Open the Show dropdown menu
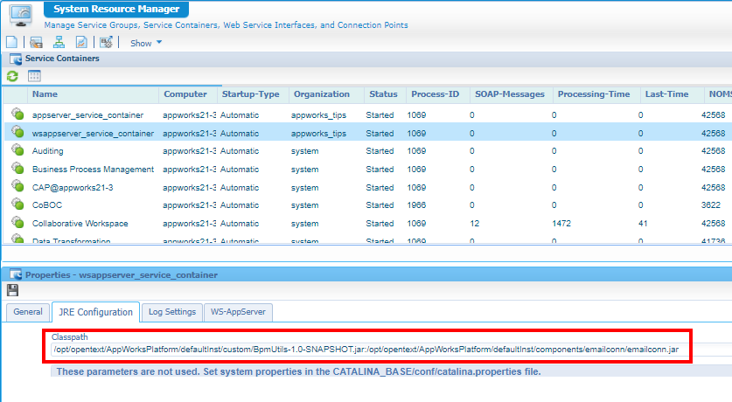Viewport: 732px width, 402px height. (x=145, y=43)
